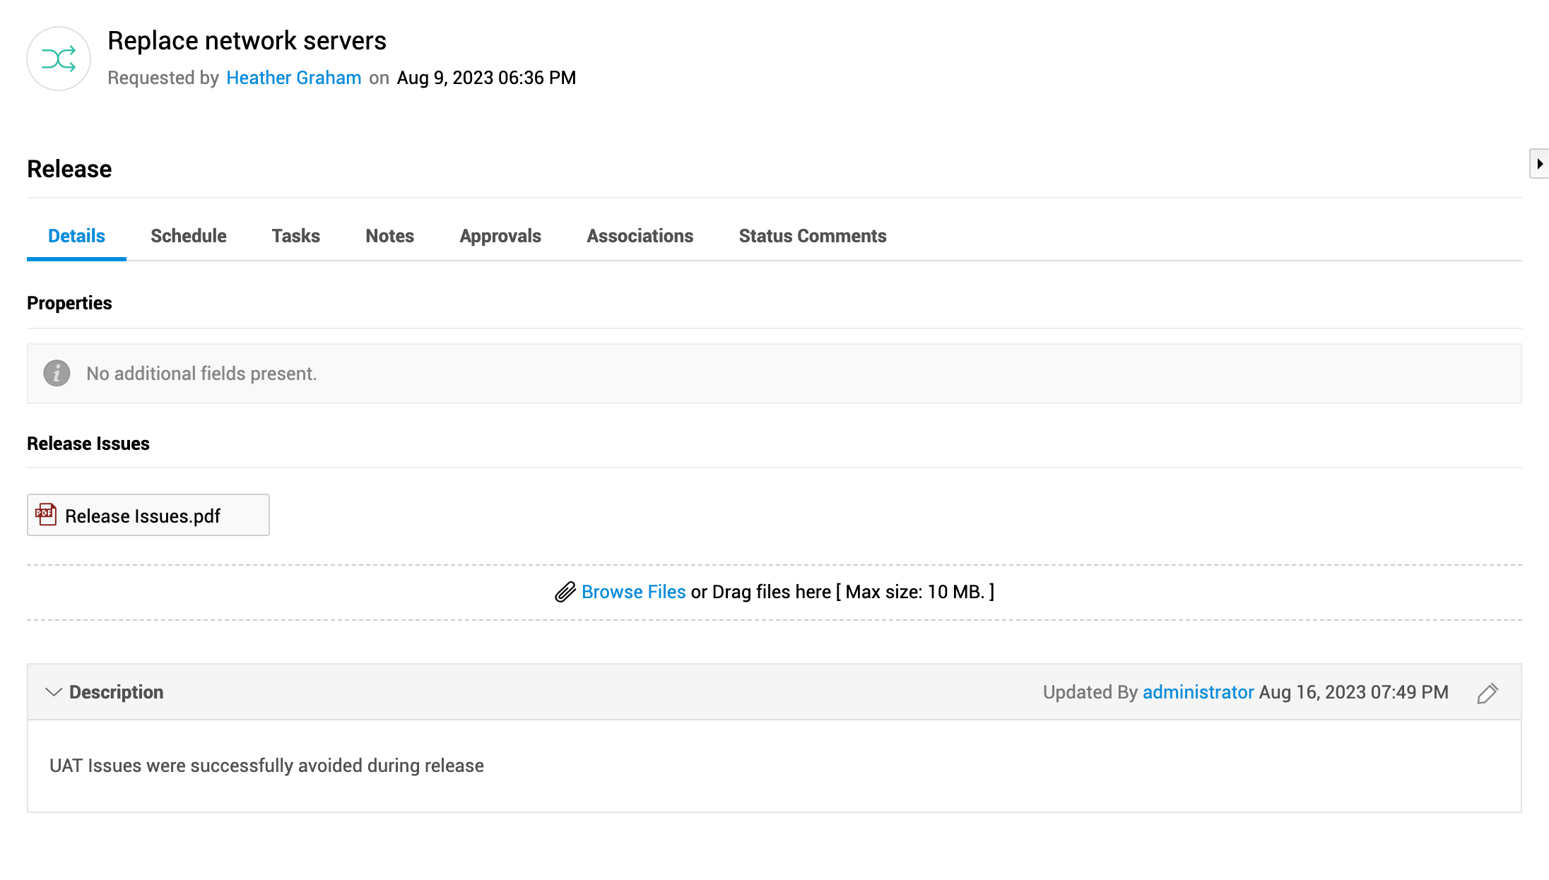Switch to the Details tab
Screen dimensions: 1549x880
(76, 236)
